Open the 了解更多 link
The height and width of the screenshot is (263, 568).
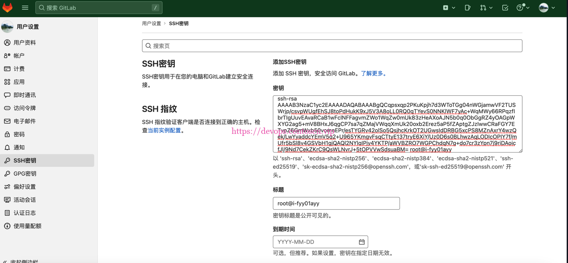(373, 73)
